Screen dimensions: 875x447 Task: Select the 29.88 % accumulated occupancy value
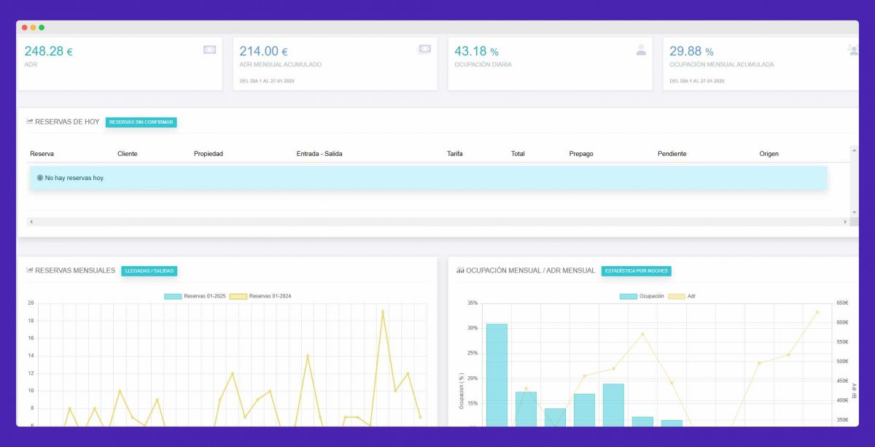pos(691,51)
